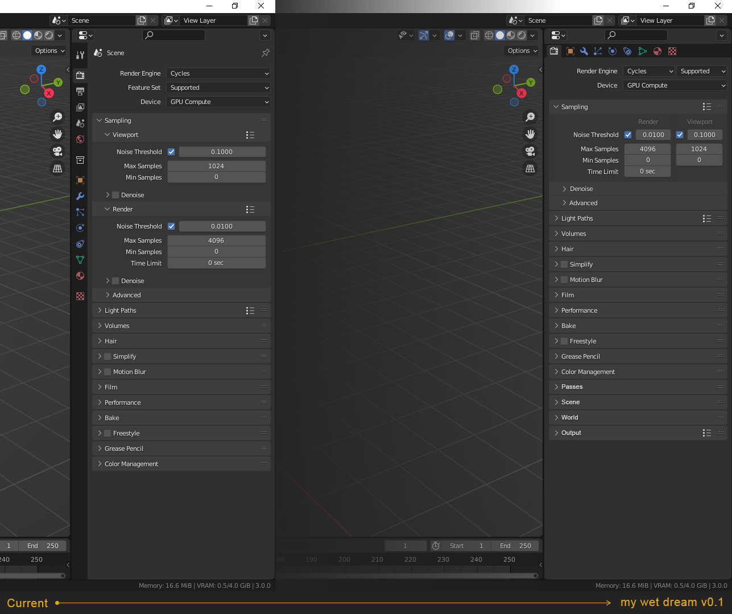Select solid shading in right viewport header
732x614 pixels.
[500, 35]
